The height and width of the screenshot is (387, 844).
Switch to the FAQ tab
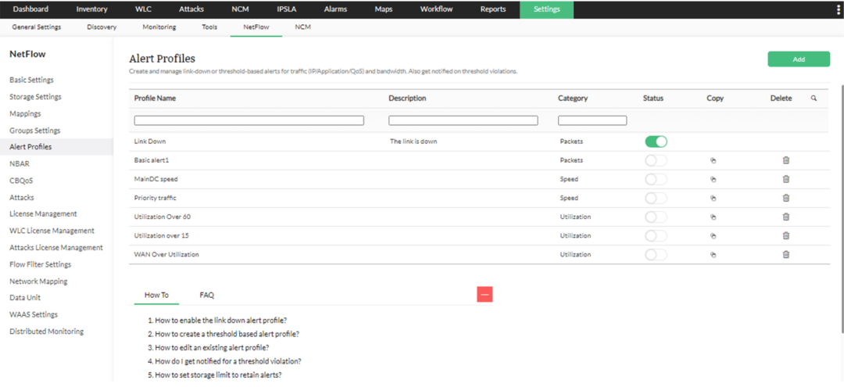tap(206, 295)
